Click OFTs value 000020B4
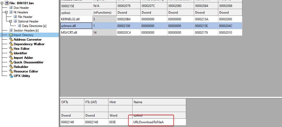 [128, 19]
